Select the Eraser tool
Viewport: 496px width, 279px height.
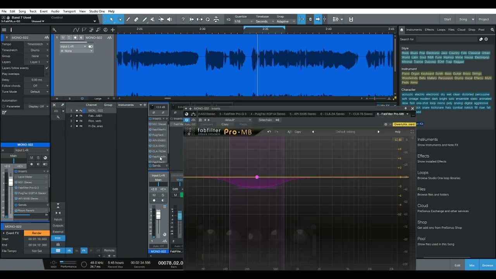(136, 19)
